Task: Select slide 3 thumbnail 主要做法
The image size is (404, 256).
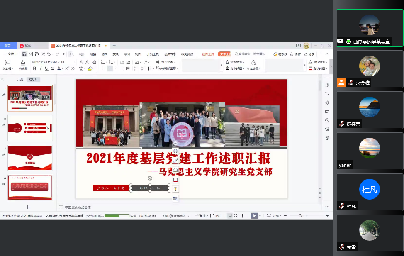Action: (x=30, y=158)
